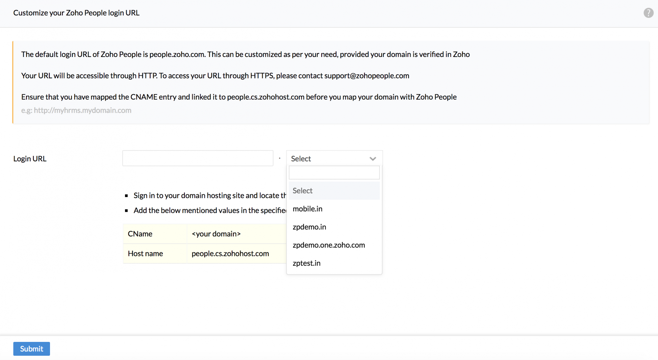This screenshot has width=658, height=360.
Task: Click support@zohopeople.com email text
Action: point(367,76)
